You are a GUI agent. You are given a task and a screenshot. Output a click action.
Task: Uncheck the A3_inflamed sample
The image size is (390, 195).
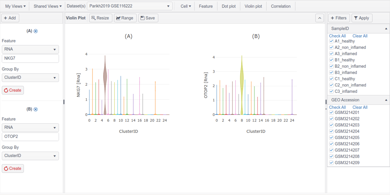[x=331, y=53]
